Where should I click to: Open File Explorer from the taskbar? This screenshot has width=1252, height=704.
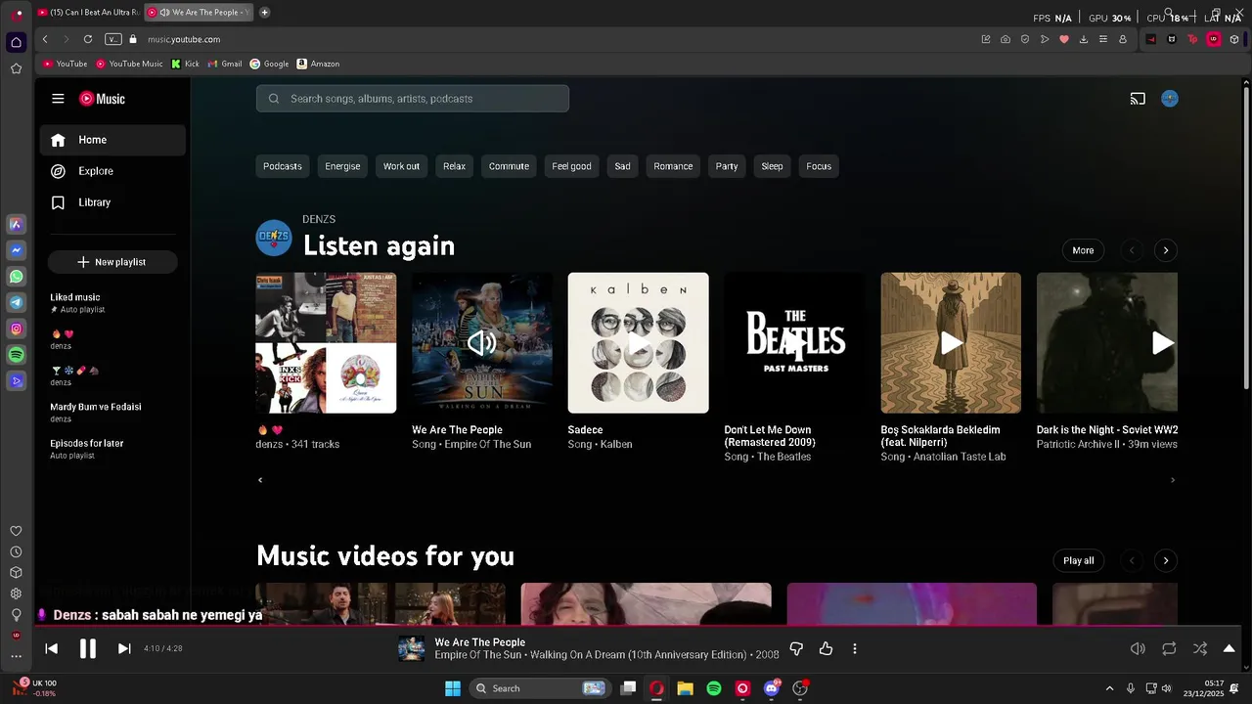(x=685, y=688)
